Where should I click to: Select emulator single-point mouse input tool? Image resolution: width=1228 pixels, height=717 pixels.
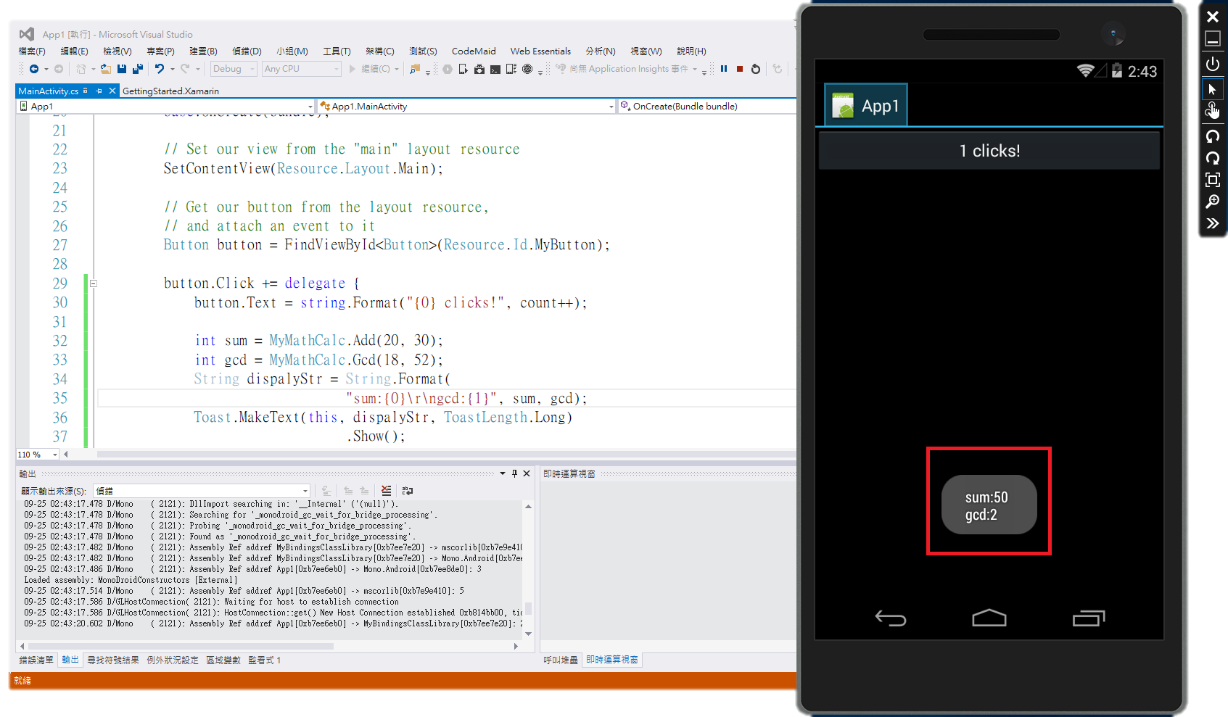[x=1212, y=89]
